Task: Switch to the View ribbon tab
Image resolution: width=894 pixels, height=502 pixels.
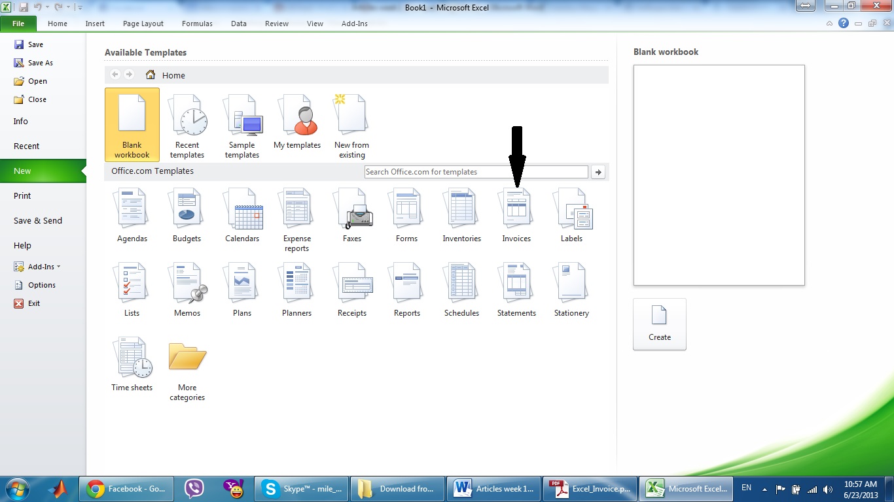Action: [x=315, y=24]
